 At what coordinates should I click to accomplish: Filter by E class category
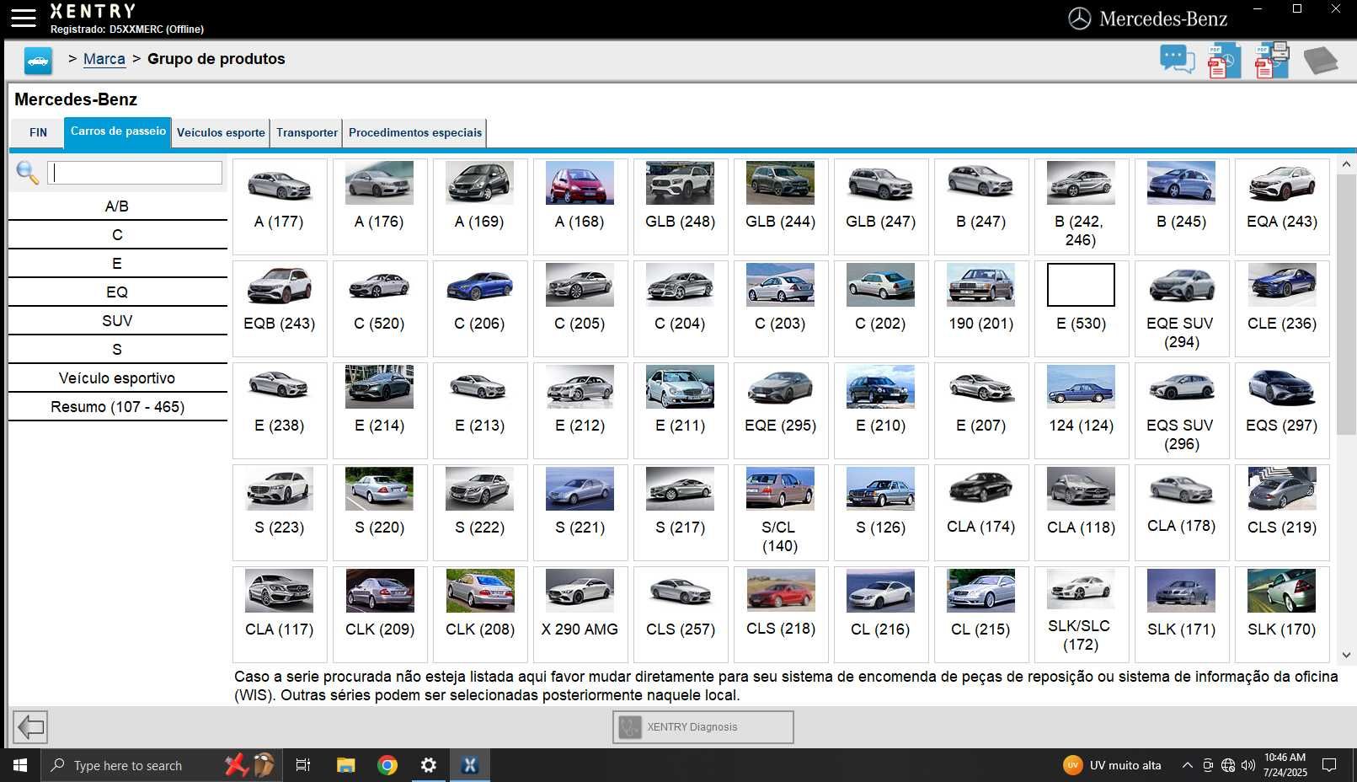[x=117, y=264]
